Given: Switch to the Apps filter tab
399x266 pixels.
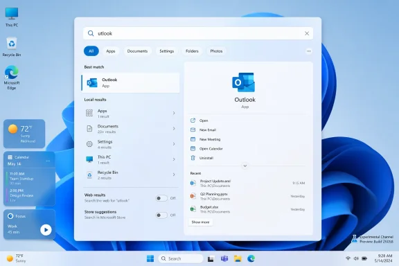Looking at the screenshot, I should tap(110, 51).
